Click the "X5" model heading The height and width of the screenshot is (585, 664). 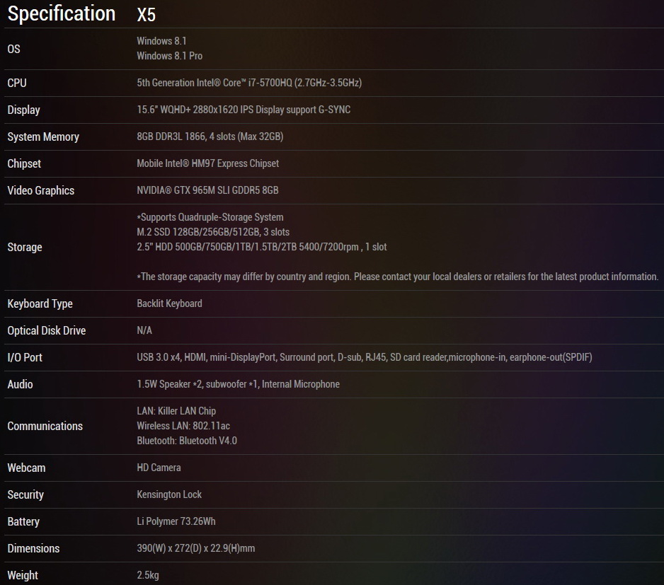click(146, 15)
